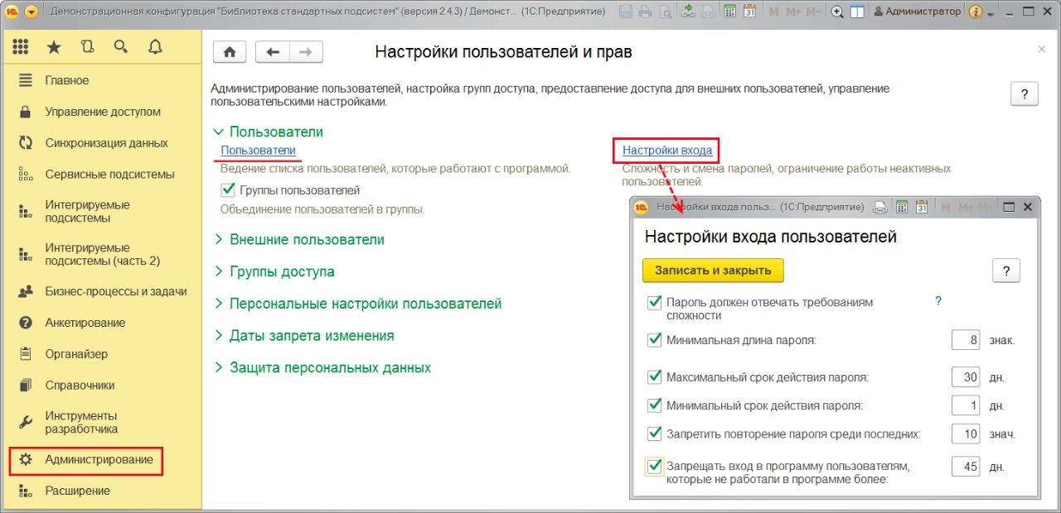Click minimum password length field value 8
1061x513 pixels.
click(x=967, y=339)
